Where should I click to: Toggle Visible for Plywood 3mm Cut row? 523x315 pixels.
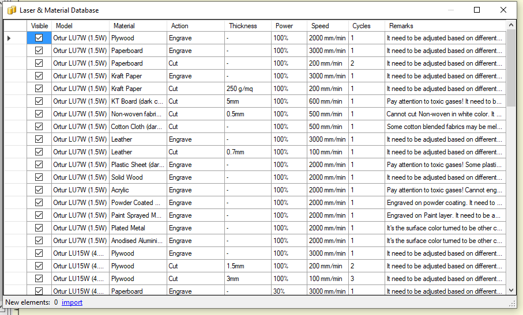[39, 278]
